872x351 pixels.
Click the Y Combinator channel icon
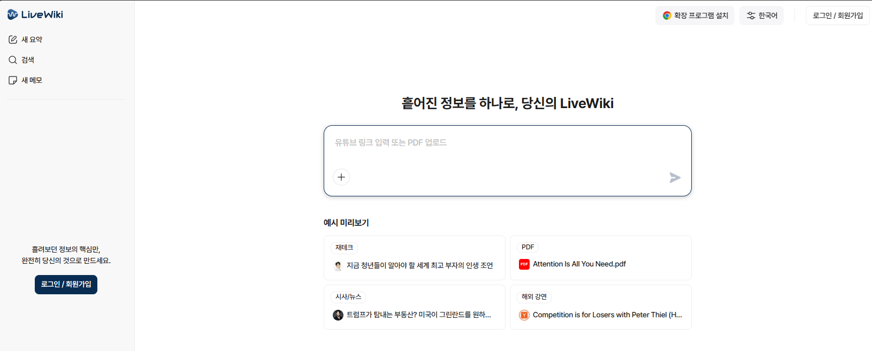click(524, 315)
